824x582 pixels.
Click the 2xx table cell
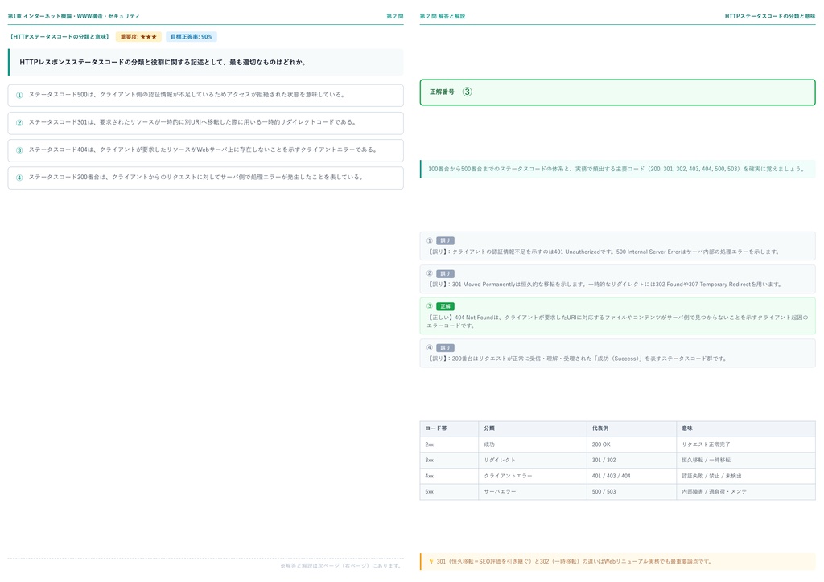pyautogui.click(x=449, y=445)
